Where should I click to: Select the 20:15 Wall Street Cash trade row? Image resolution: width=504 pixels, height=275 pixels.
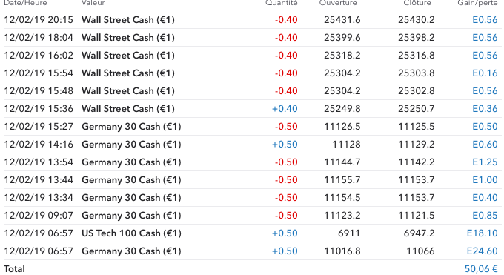[x=252, y=20]
